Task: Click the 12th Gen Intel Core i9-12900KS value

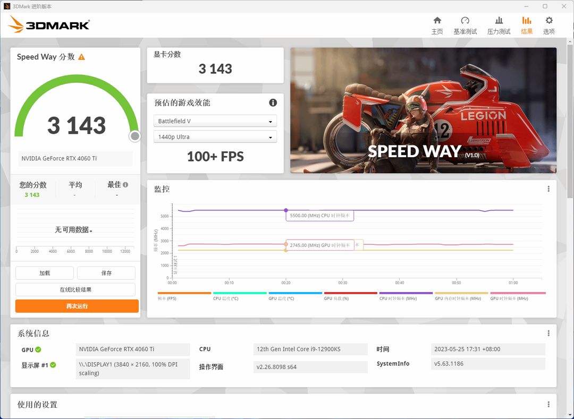Action: coord(310,349)
